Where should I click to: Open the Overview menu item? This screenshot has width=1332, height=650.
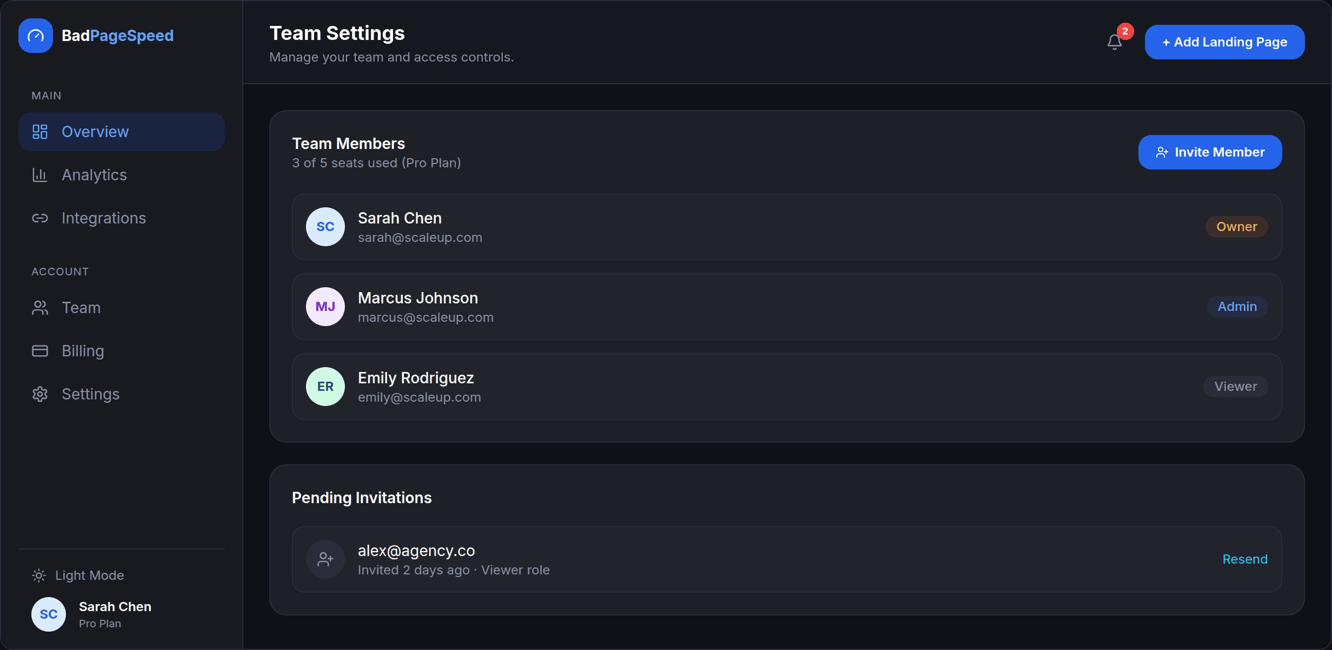(122, 132)
